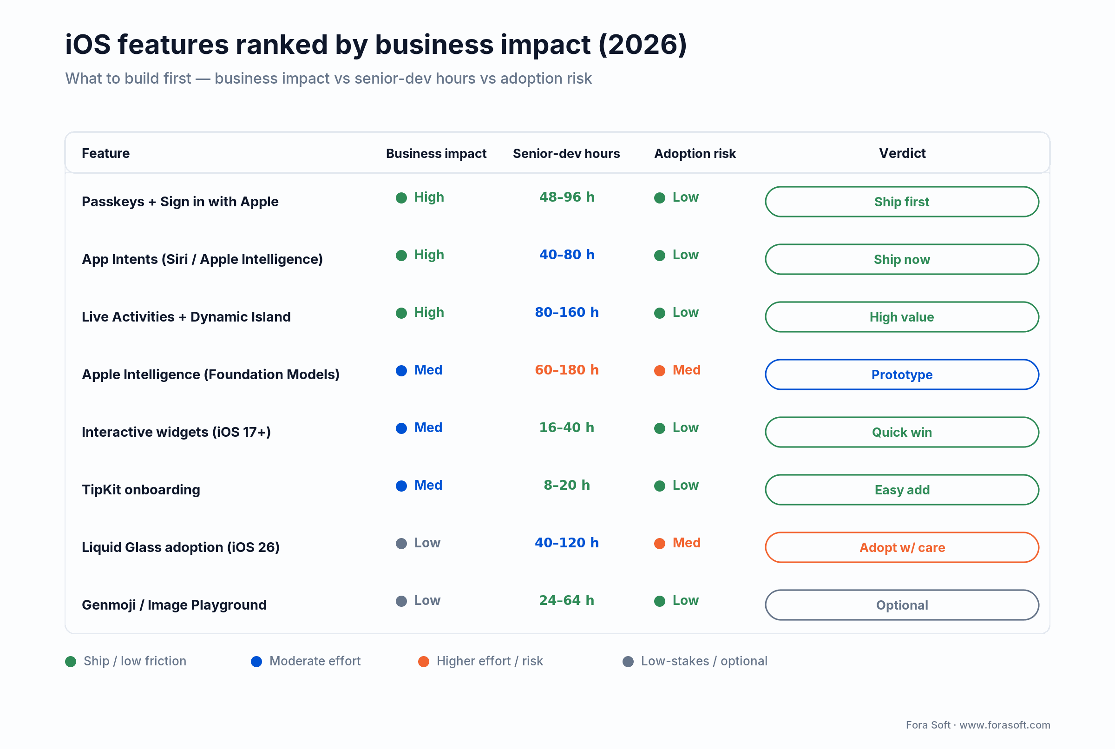The width and height of the screenshot is (1115, 749).
Task: Click green risk dot in TipKit row
Action: [659, 486]
